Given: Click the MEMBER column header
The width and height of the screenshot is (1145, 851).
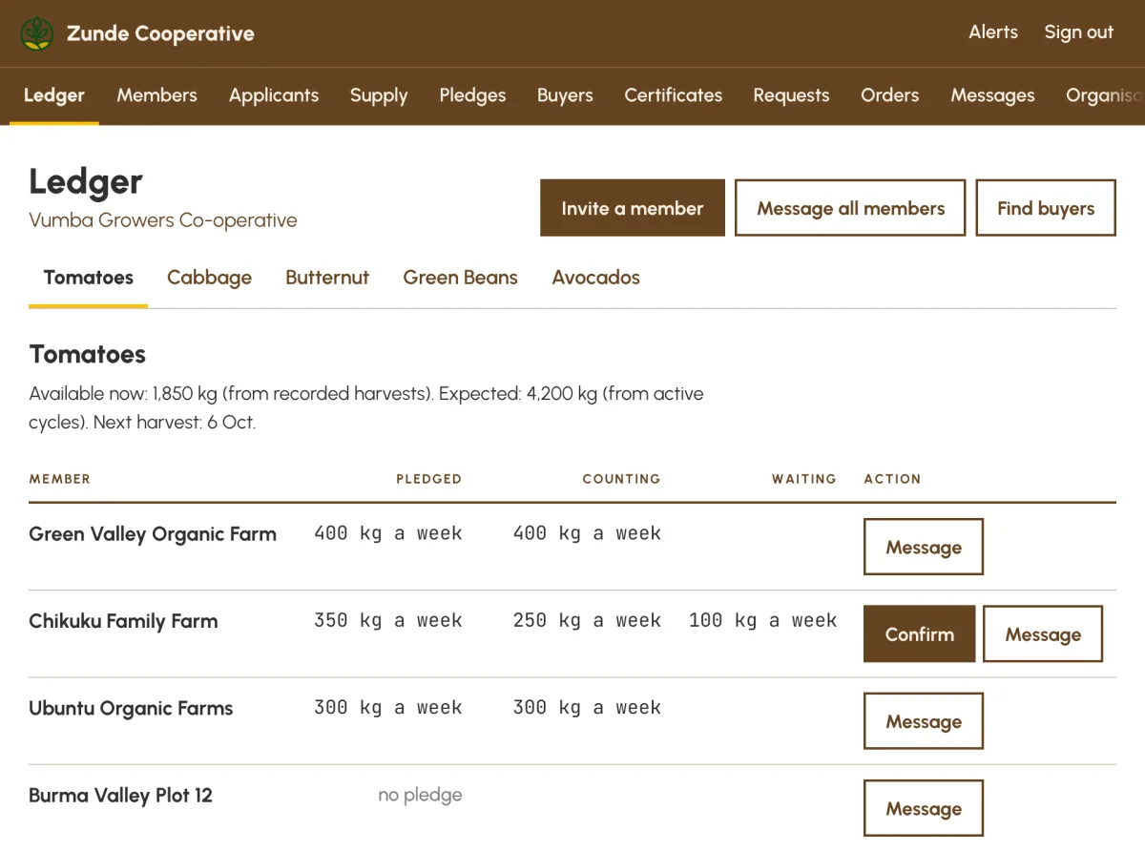Looking at the screenshot, I should (59, 479).
